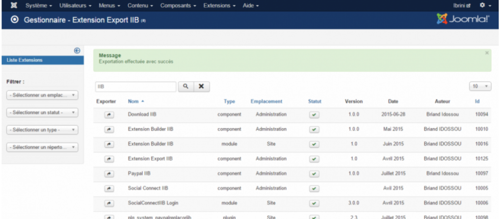
Task: Open the Aide menu
Action: pyautogui.click(x=250, y=5)
